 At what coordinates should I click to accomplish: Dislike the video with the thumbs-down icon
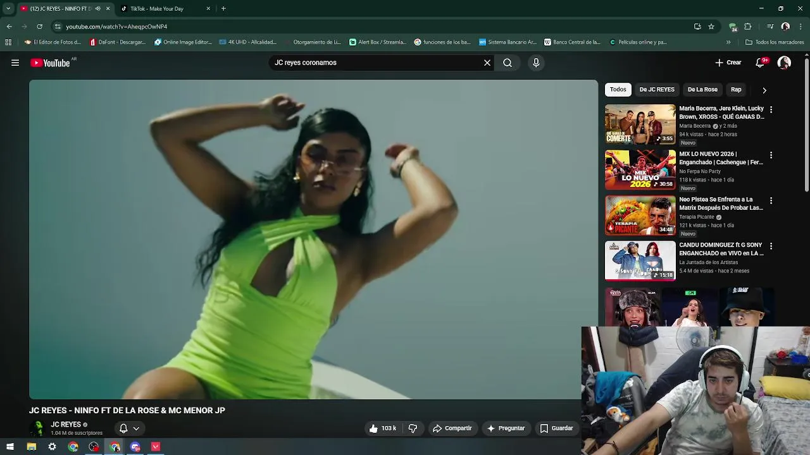(413, 428)
